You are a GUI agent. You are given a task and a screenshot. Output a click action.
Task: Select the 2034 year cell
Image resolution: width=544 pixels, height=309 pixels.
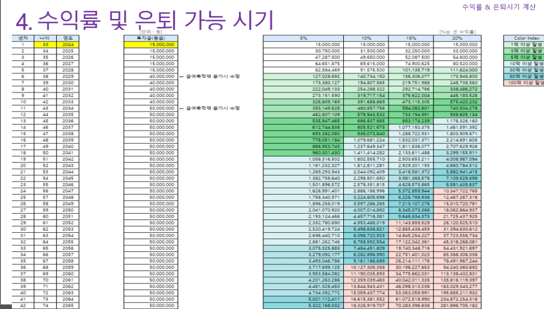click(x=68, y=108)
